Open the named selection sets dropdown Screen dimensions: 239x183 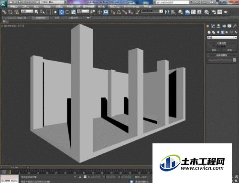(152, 11)
